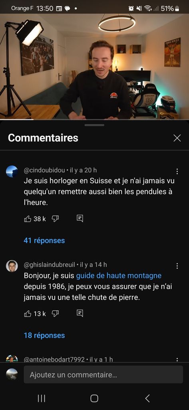
Task: Open options menu for @ghislaindubreuil comment
Action: (x=177, y=266)
